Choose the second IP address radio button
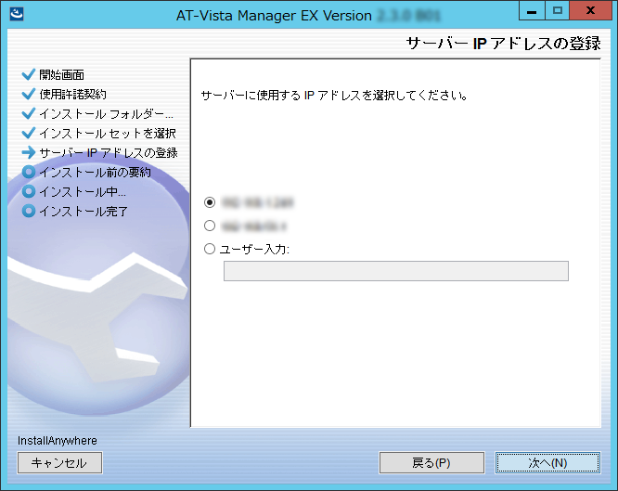 tap(210, 226)
